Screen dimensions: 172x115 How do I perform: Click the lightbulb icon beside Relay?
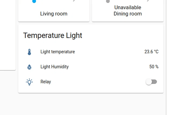(x=29, y=82)
